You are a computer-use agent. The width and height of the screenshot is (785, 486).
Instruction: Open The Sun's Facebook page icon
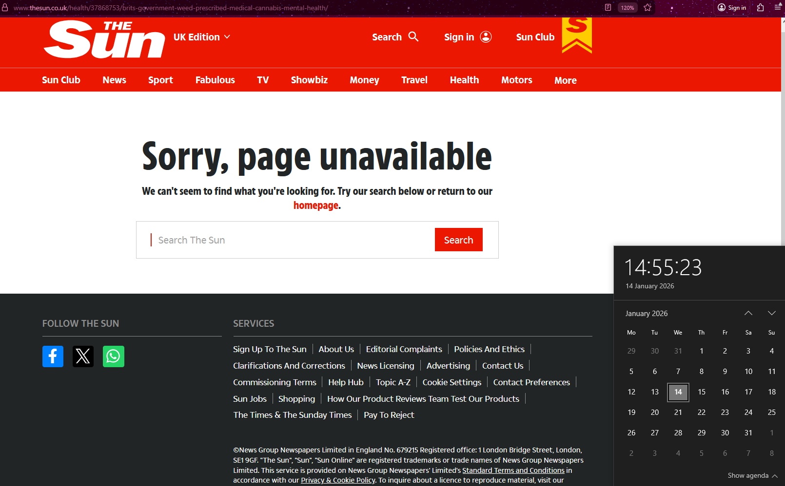53,356
